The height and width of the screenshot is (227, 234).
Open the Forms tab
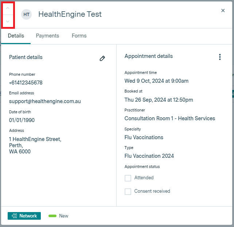pyautogui.click(x=79, y=36)
